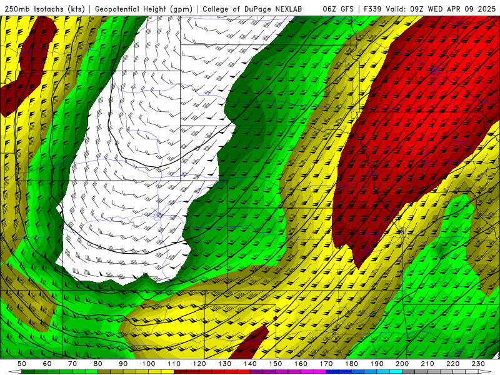Image resolution: width=500 pixels, height=375 pixels.
Task: Pick the cyan swatch left of 200
Action: [x=396, y=372]
